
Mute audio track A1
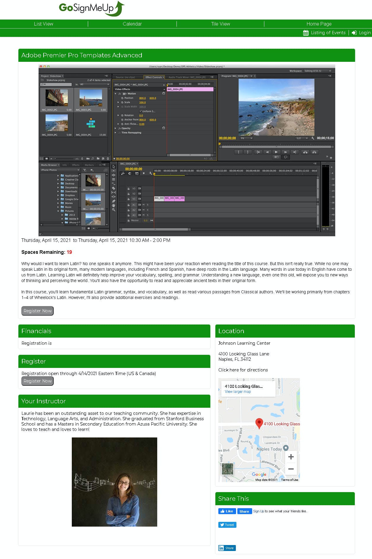tap(144, 205)
